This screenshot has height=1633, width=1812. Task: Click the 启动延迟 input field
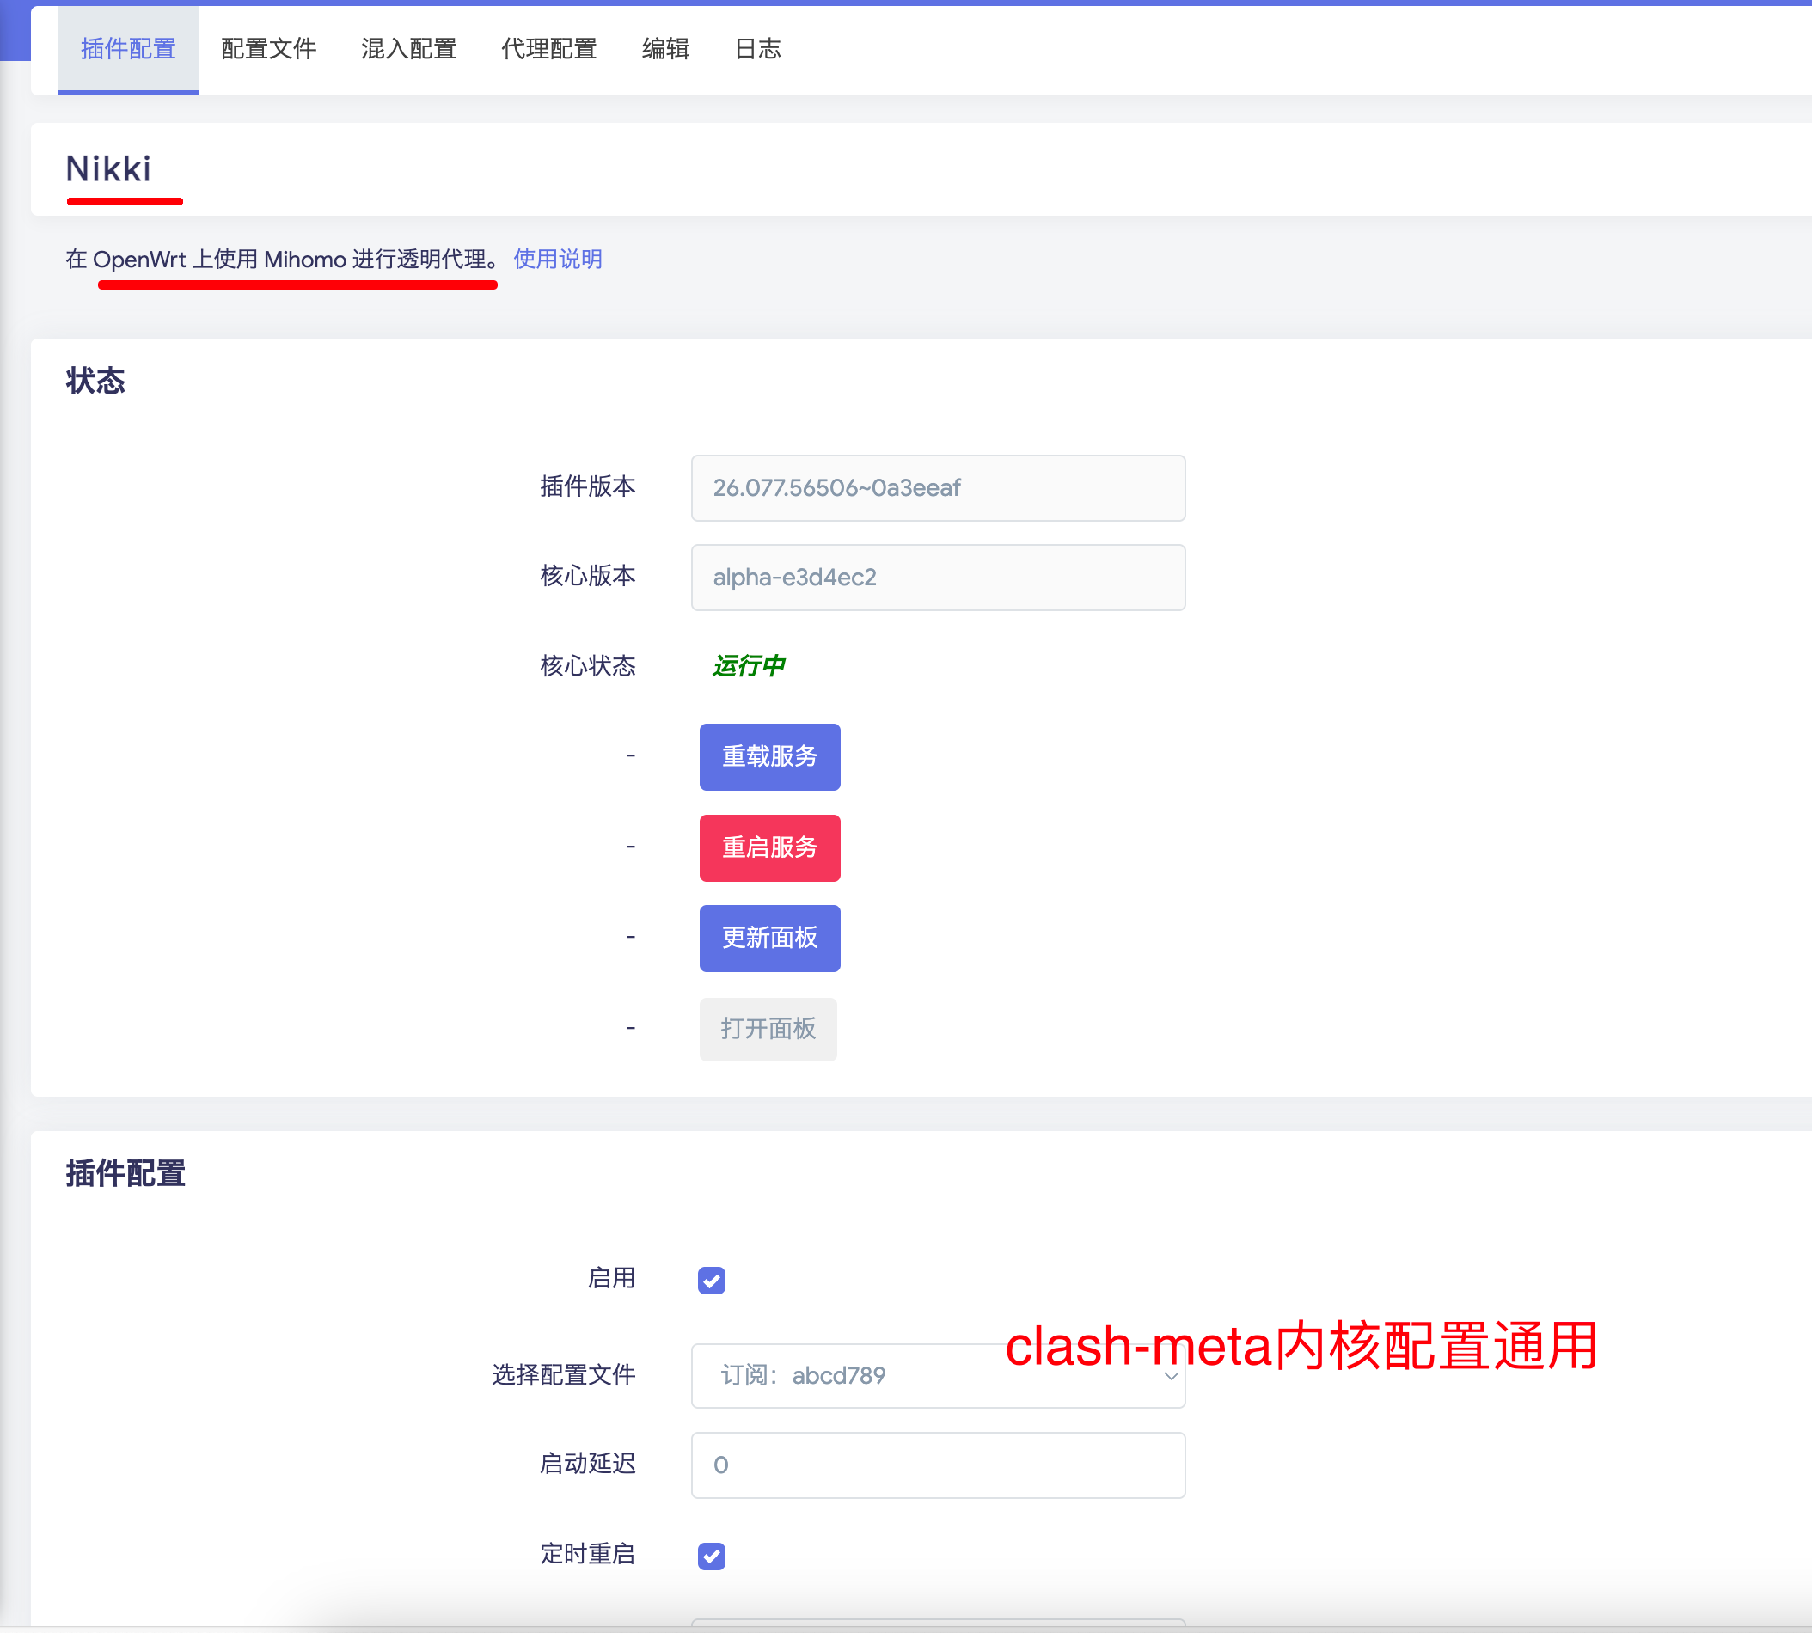(x=937, y=1465)
